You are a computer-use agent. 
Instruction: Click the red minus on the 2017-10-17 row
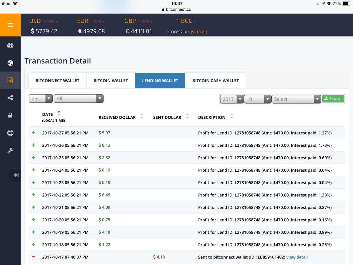coord(34,257)
